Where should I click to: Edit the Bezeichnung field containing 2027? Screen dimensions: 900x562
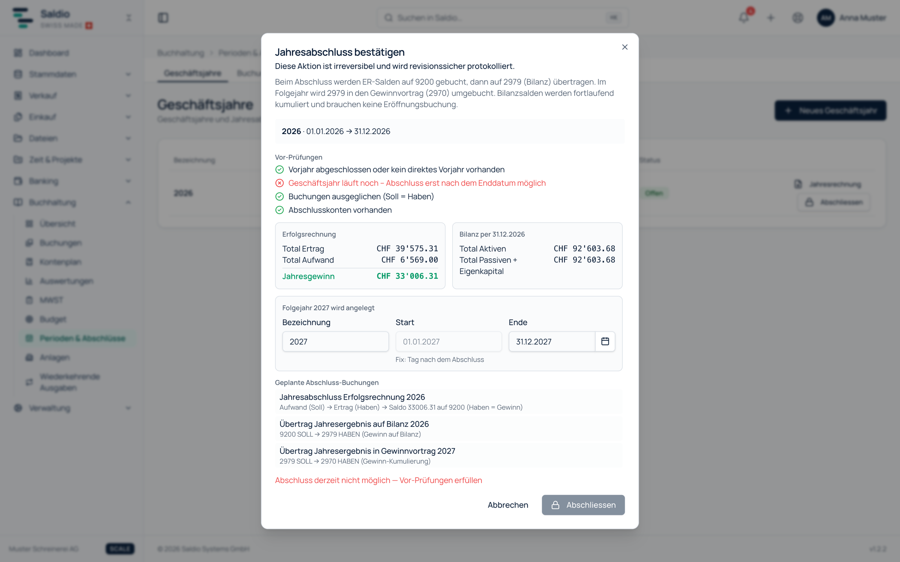click(335, 341)
